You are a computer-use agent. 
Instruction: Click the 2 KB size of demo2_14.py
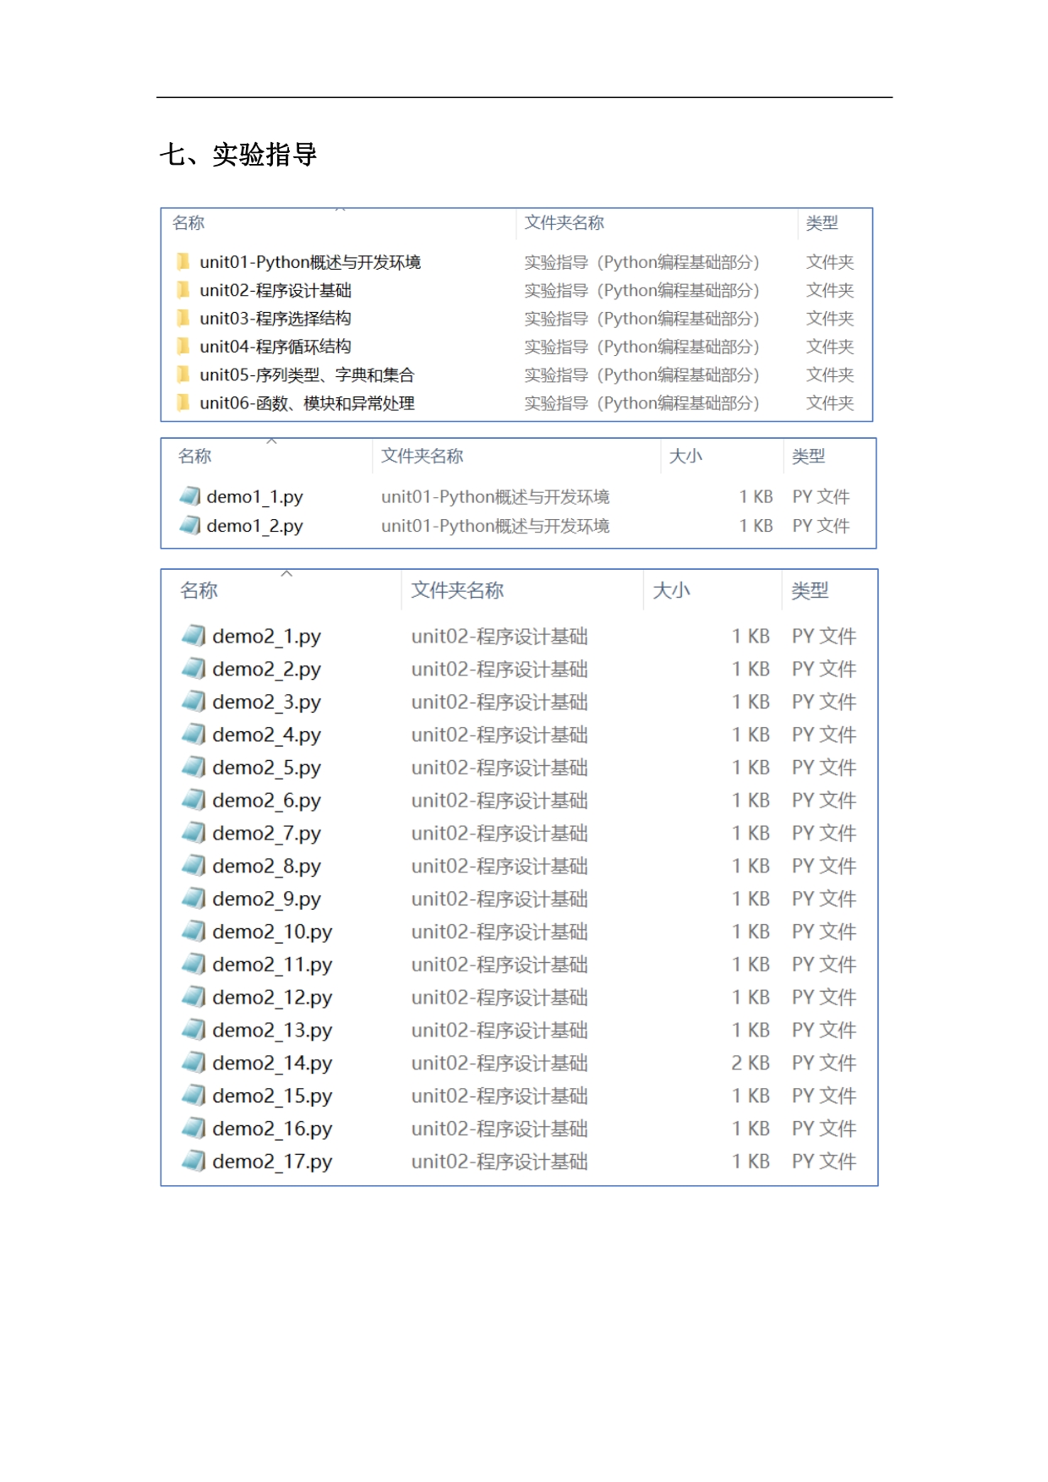(x=751, y=1063)
